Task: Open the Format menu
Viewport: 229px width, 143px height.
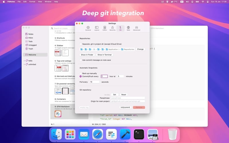Action: (32, 2)
